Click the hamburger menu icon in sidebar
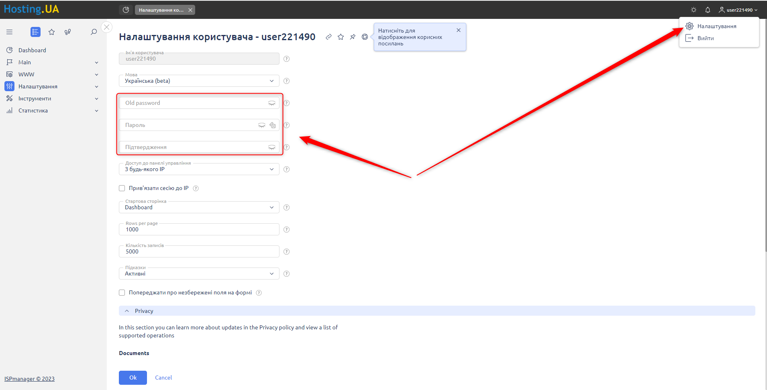 pos(10,32)
